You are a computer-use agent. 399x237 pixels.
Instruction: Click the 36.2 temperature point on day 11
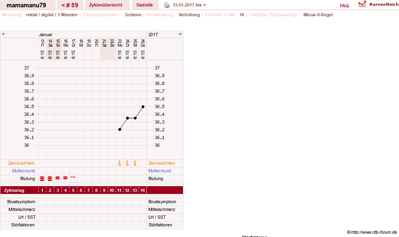click(120, 129)
